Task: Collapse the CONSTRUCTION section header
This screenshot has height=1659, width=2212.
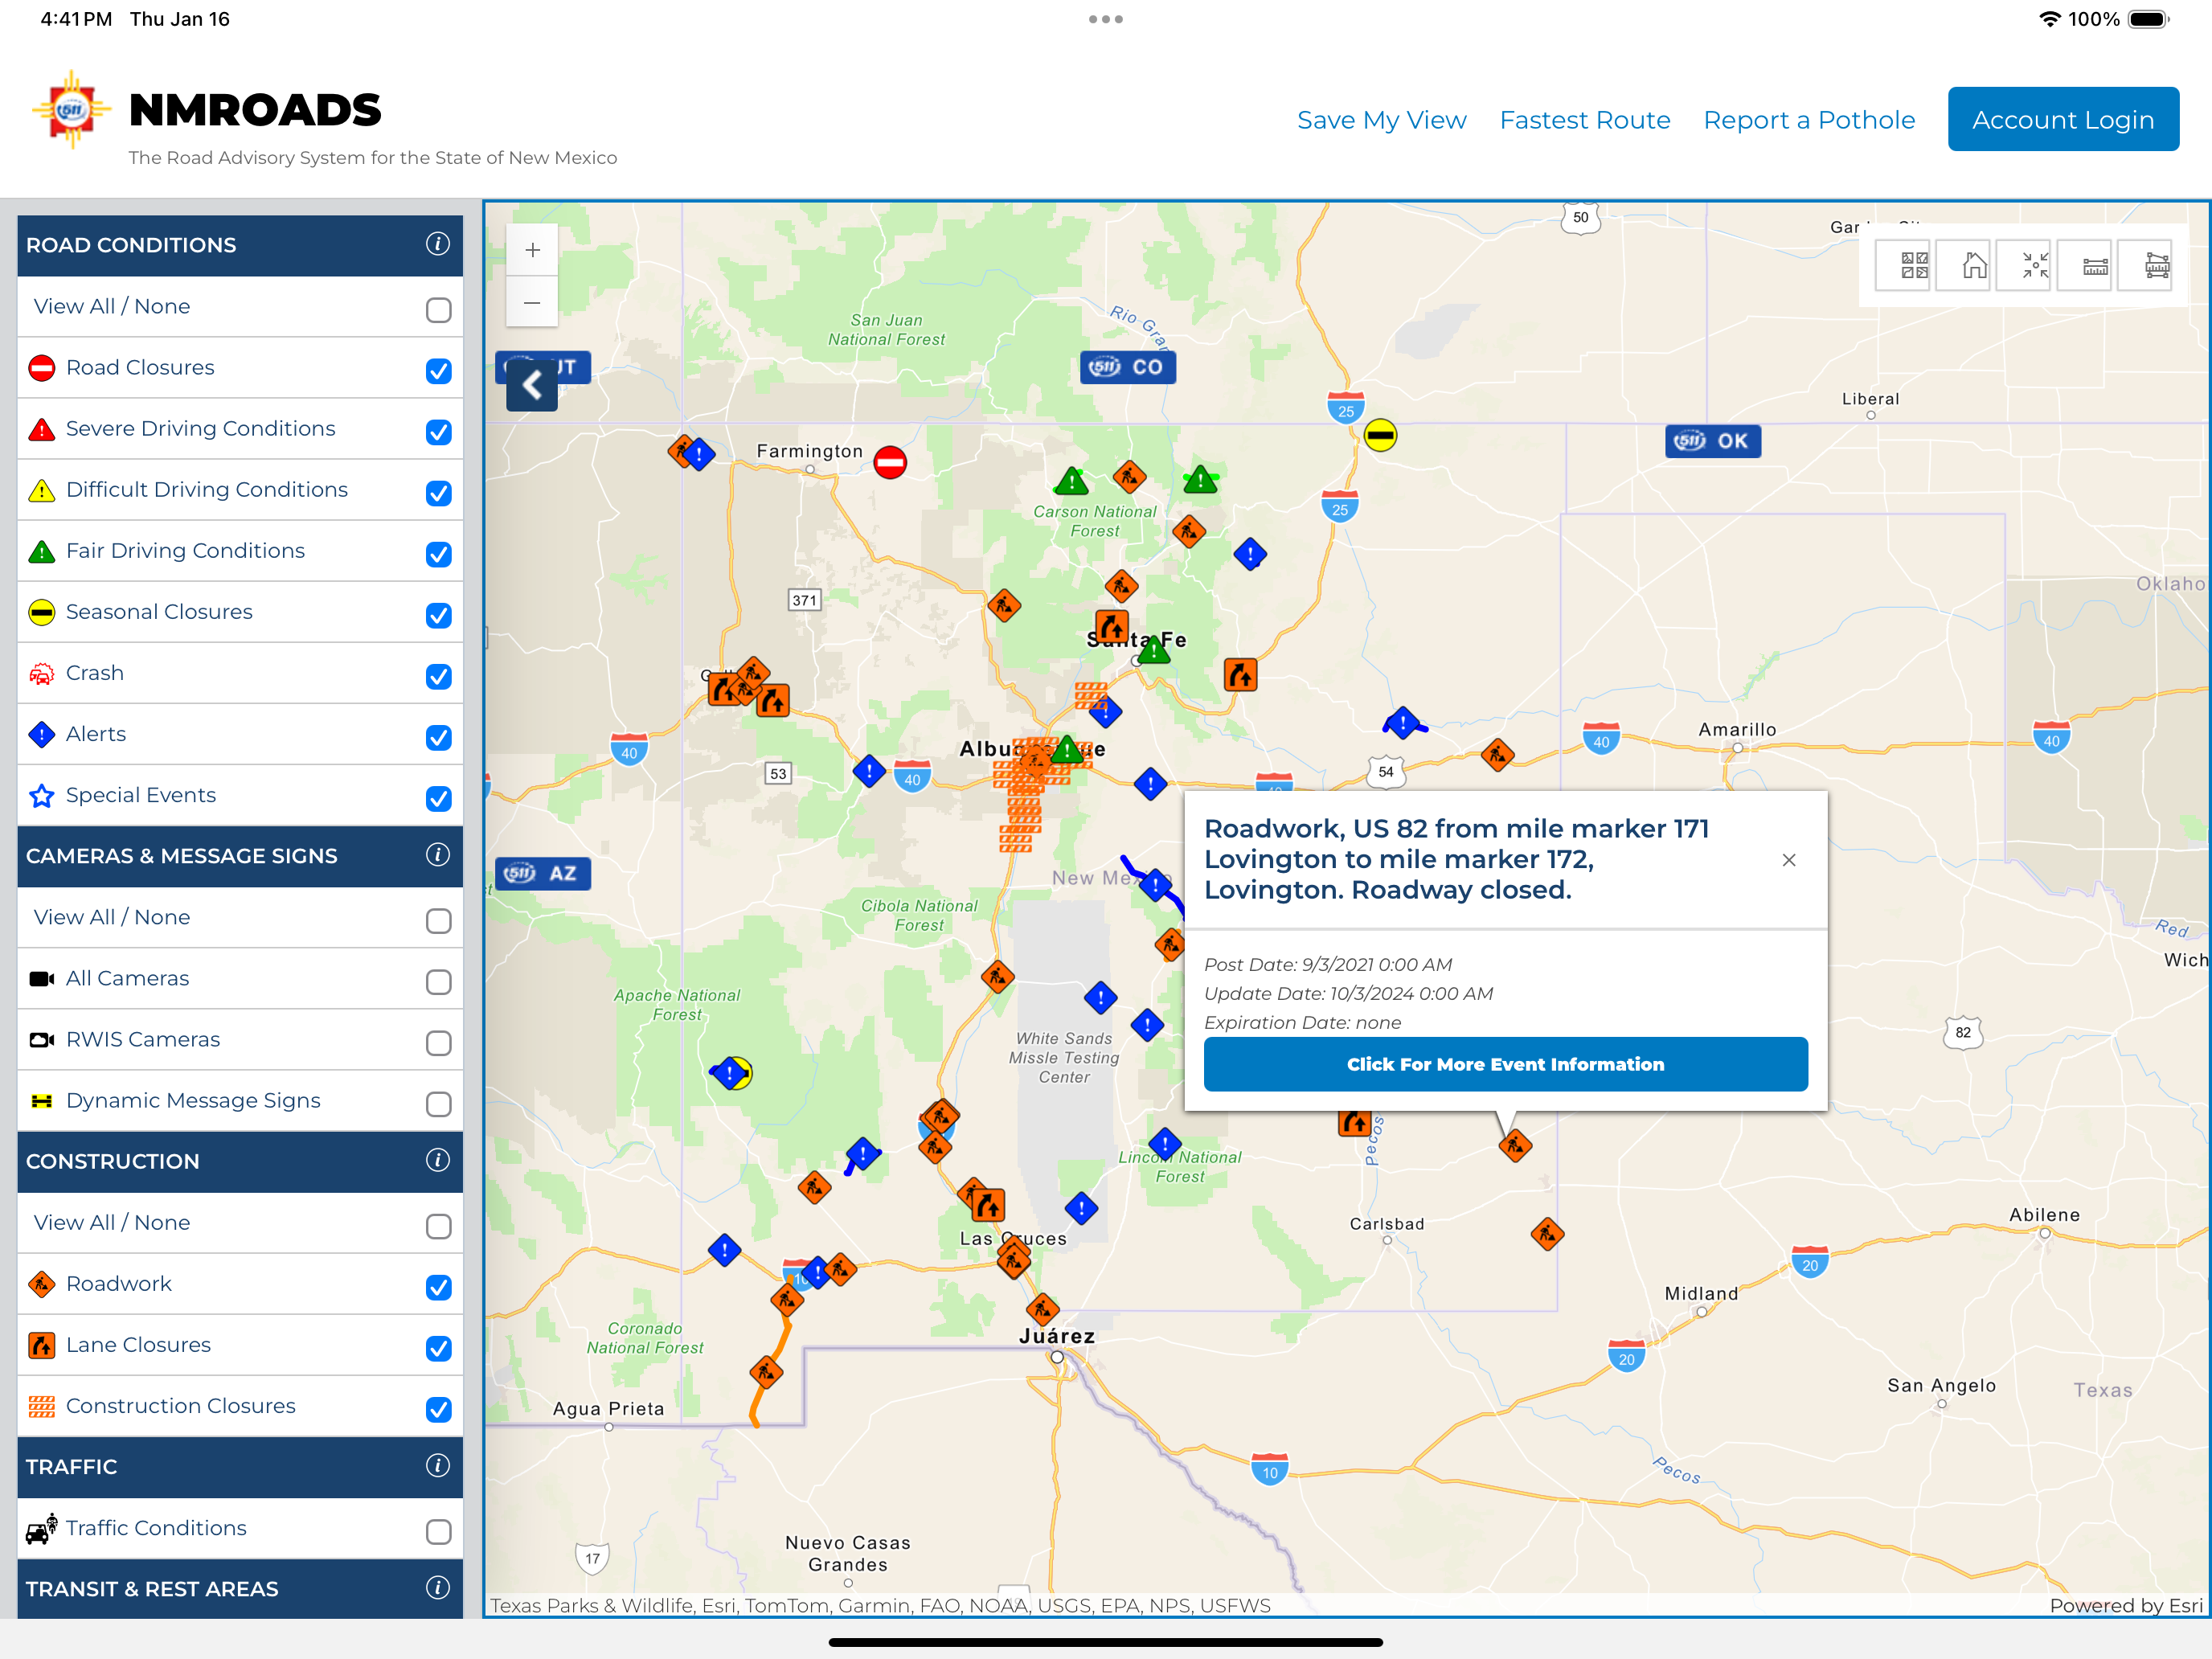Action: click(240, 1161)
